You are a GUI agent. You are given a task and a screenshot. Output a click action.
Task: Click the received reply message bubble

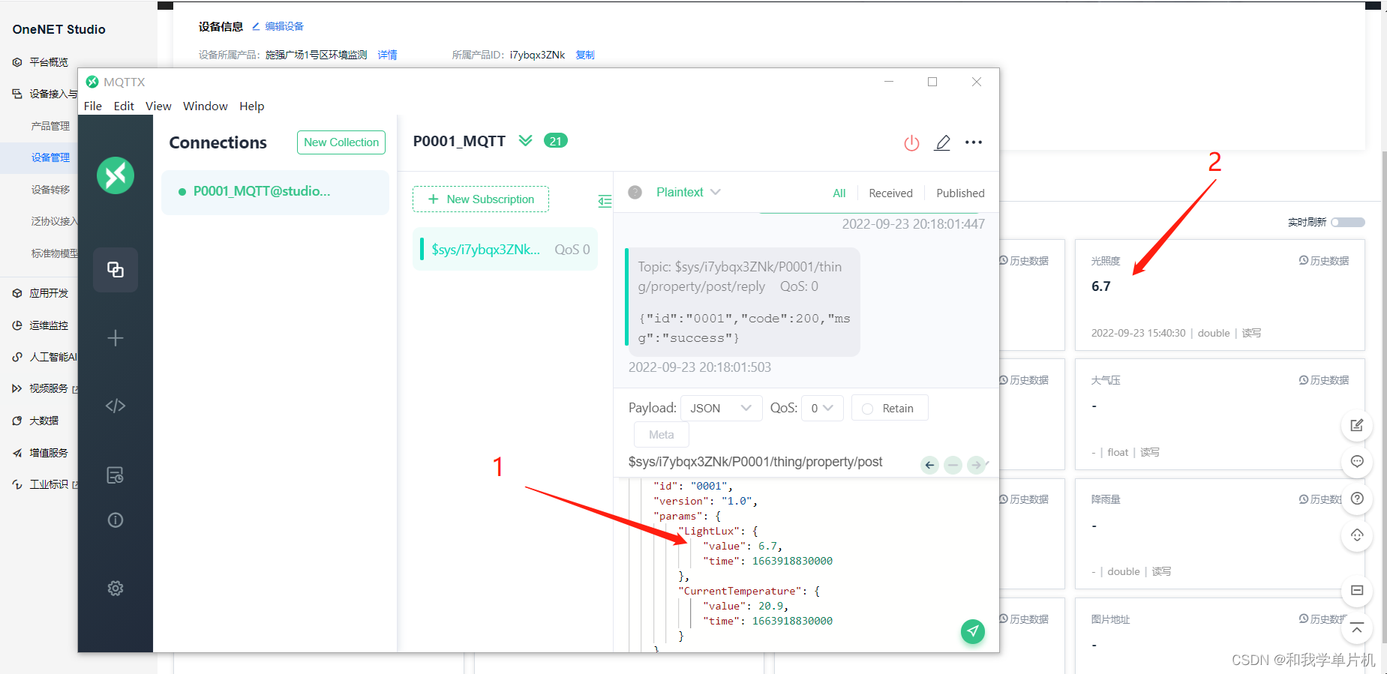pyautogui.click(x=743, y=301)
